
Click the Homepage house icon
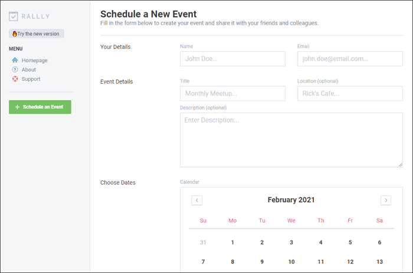15,60
